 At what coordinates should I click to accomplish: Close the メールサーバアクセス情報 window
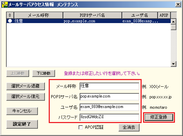click(178, 5)
